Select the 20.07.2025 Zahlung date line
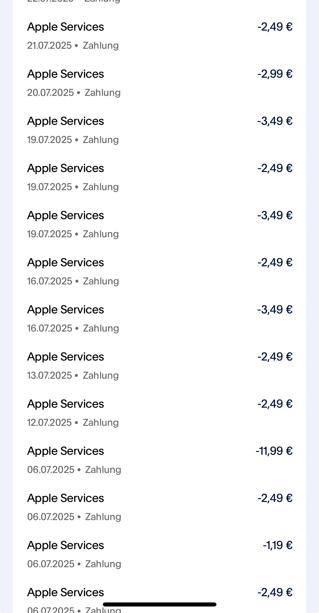This screenshot has height=613, width=319. click(x=74, y=93)
